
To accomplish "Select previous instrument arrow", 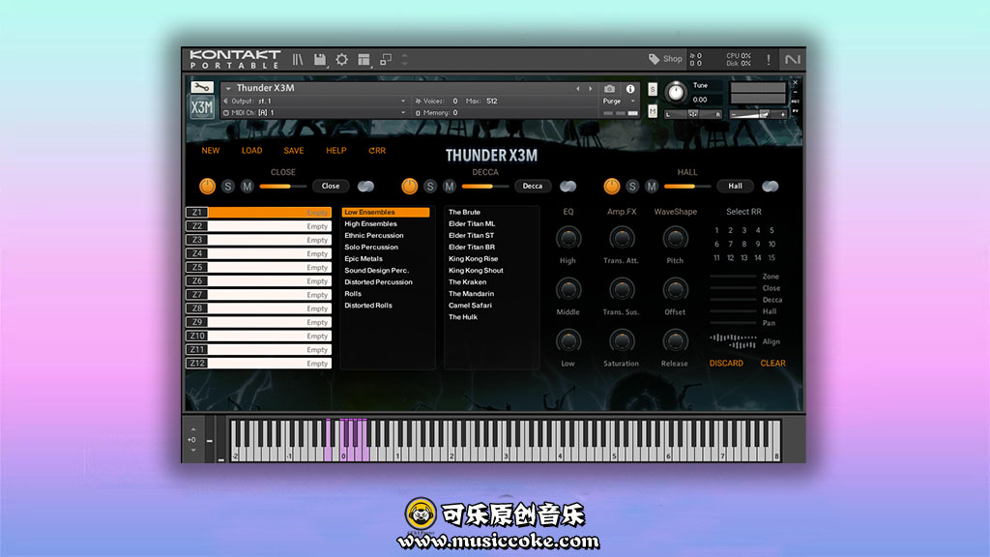I will (578, 89).
